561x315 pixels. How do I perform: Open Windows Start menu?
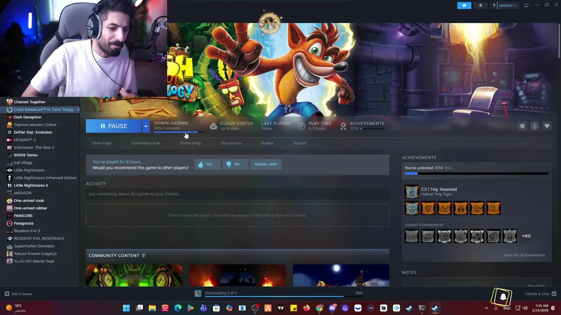click(126, 308)
